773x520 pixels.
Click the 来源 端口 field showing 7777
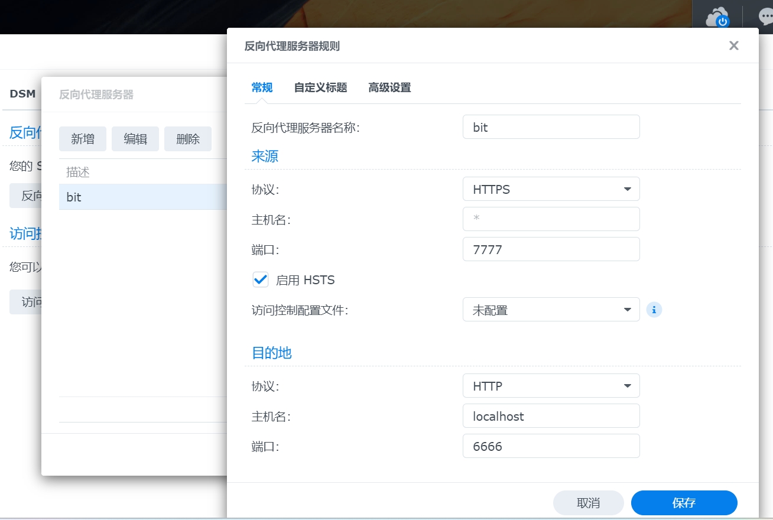[x=551, y=249]
